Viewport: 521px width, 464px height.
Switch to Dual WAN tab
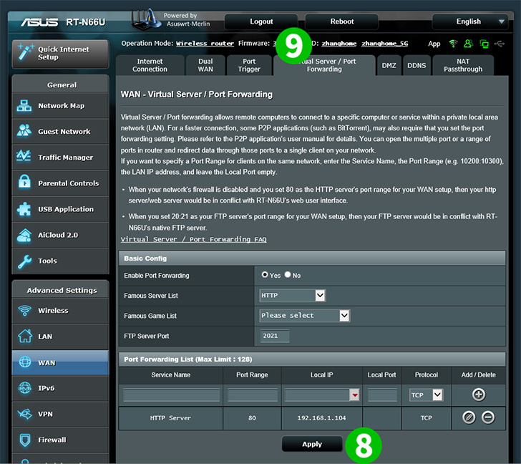pyautogui.click(x=205, y=65)
